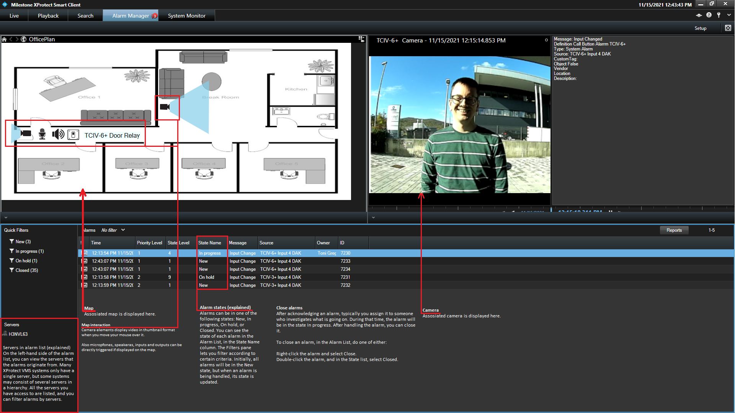The image size is (735, 413).
Task: Switch to the Playback tab
Action: (48, 16)
